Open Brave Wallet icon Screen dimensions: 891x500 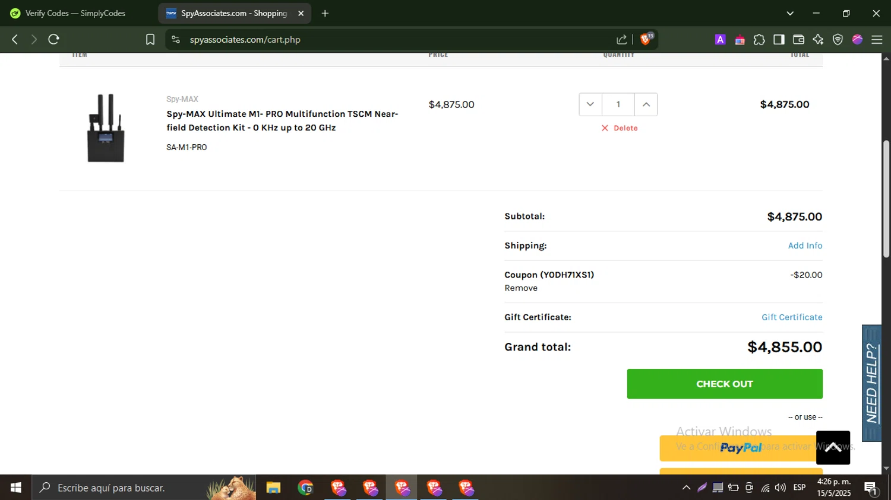798,39
